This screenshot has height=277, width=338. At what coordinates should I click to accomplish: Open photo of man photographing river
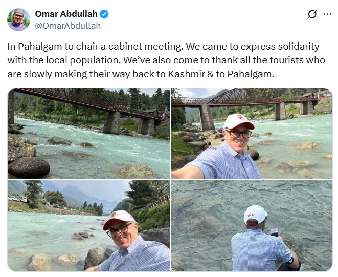(252, 226)
